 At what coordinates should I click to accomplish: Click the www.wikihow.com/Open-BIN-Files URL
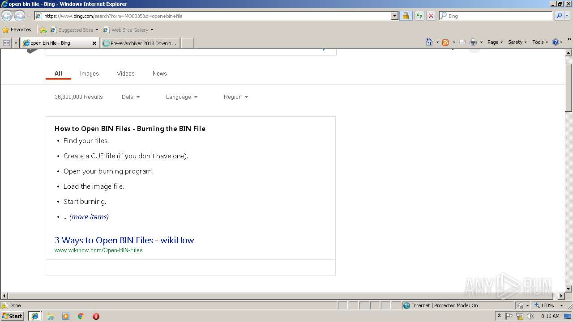coord(98,250)
